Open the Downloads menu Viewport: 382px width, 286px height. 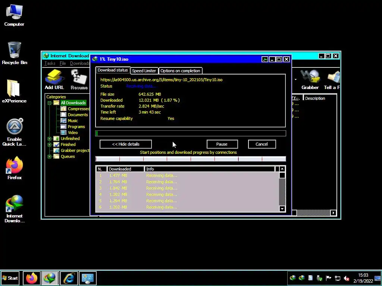pos(80,63)
